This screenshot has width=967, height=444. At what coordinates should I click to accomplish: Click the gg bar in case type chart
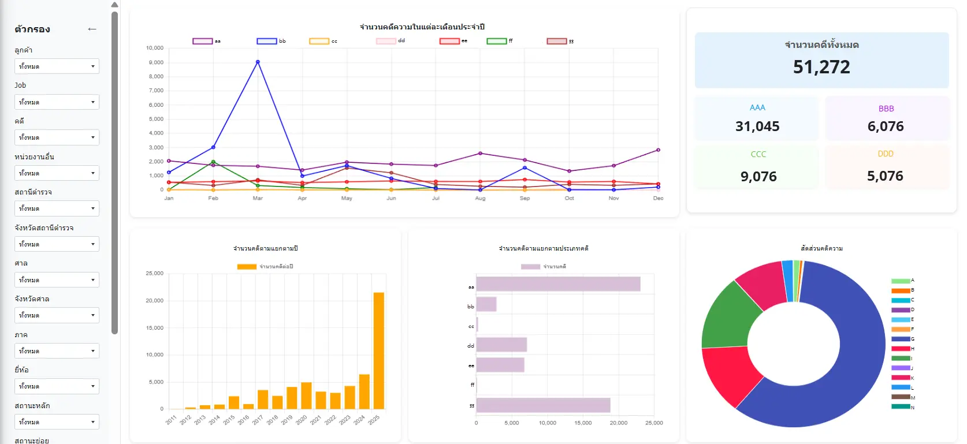543,405
